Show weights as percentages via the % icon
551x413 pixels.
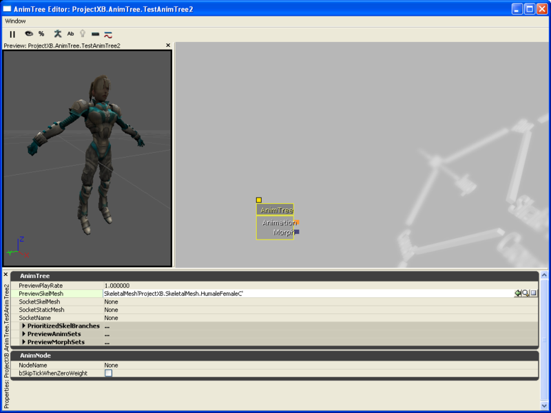(42, 34)
